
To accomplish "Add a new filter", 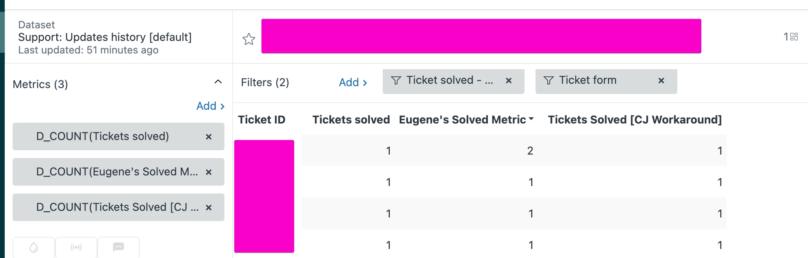I will pyautogui.click(x=353, y=83).
